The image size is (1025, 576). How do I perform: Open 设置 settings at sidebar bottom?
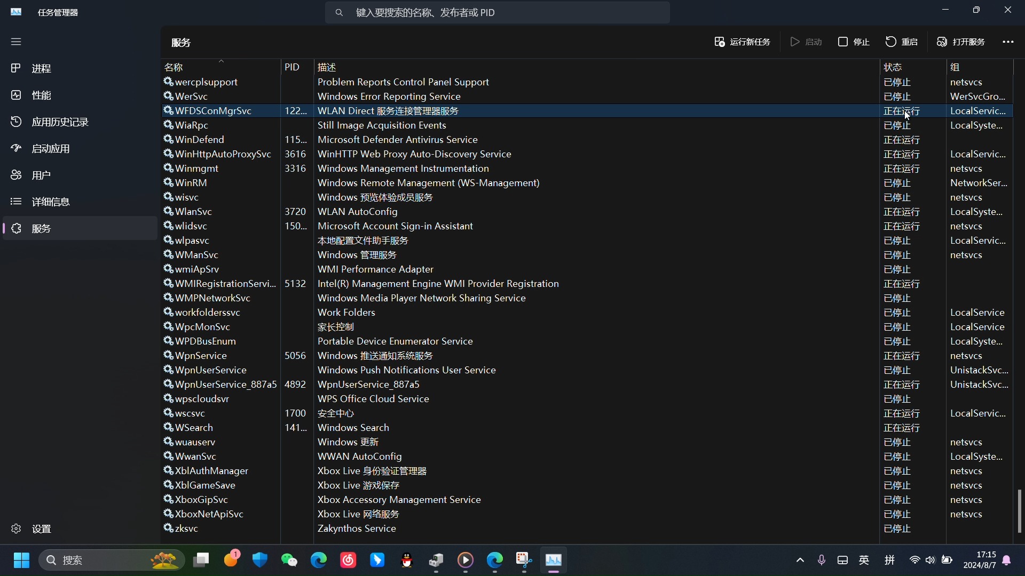coord(80,529)
